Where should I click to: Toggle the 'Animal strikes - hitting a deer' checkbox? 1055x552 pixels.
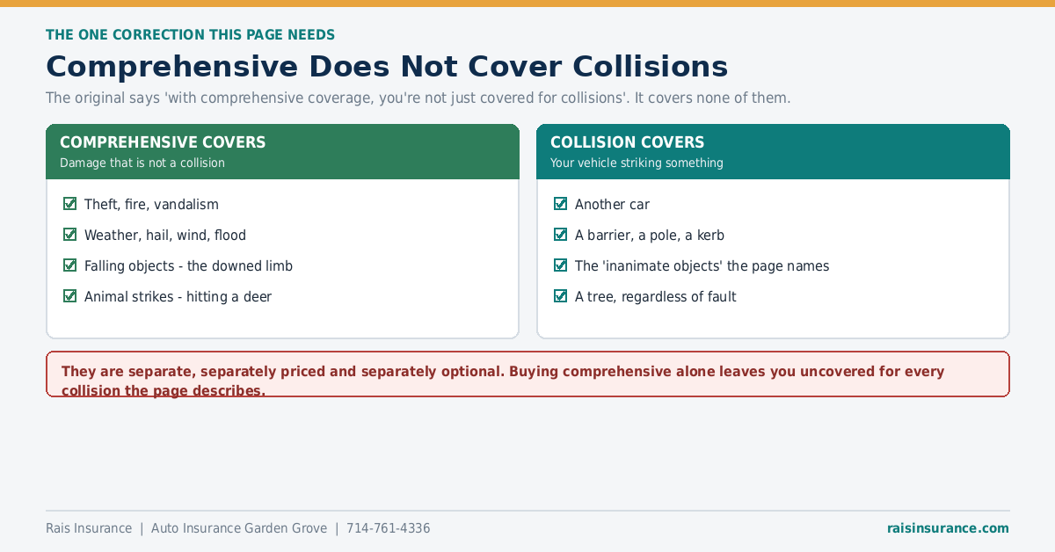70,296
